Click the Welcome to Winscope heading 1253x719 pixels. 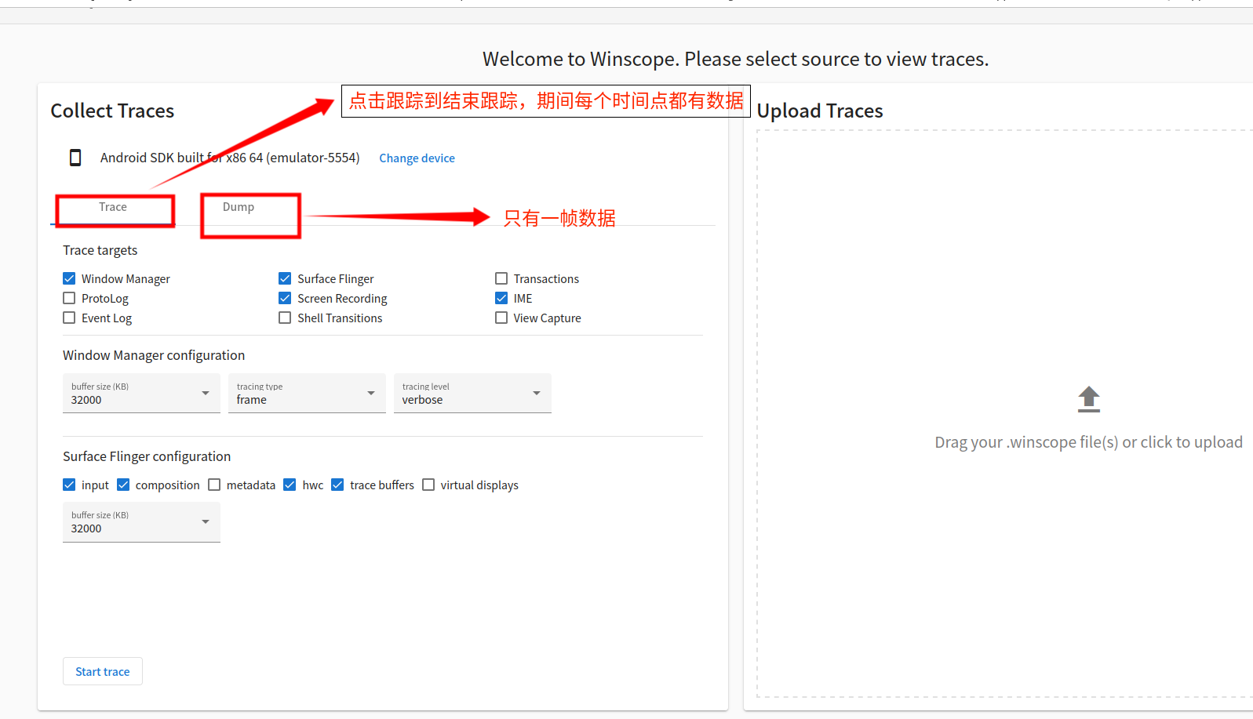tap(735, 59)
